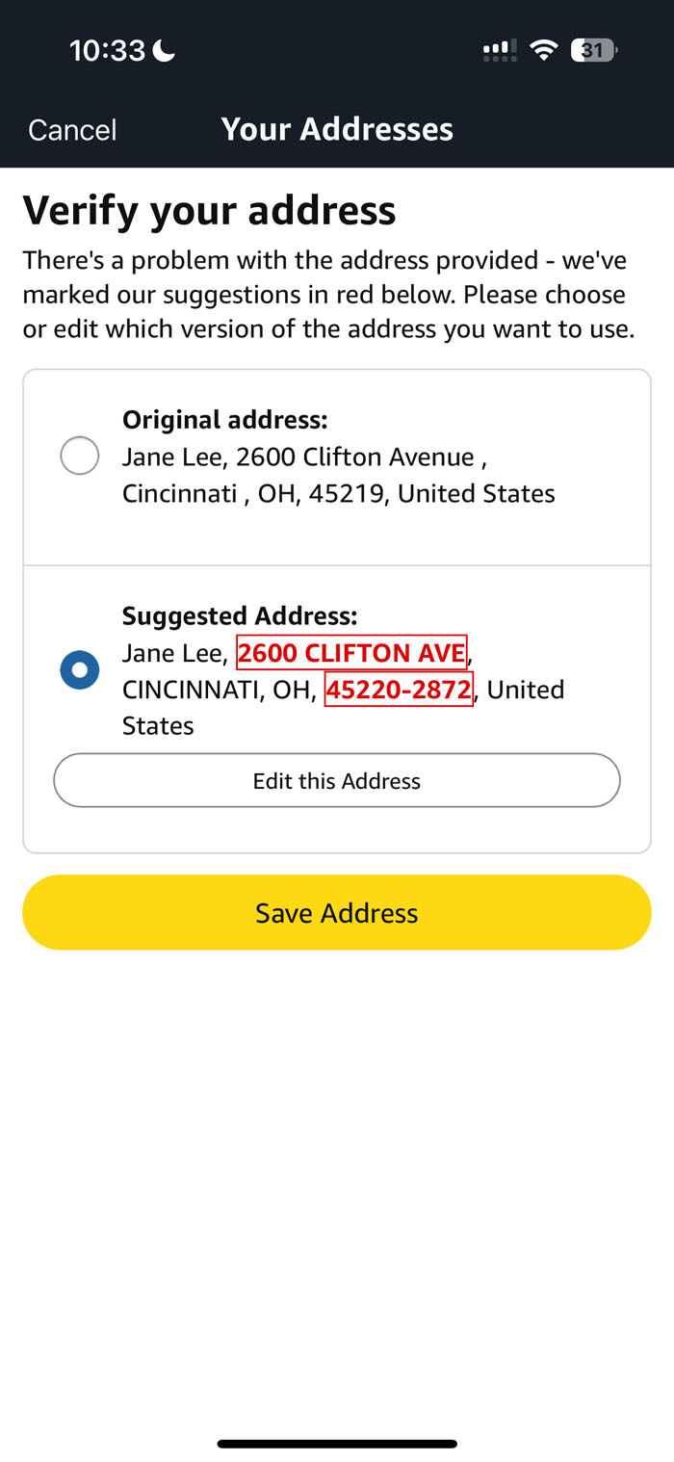674x1462 pixels.
Task: Tap the Suggested Address label
Action: (x=239, y=615)
